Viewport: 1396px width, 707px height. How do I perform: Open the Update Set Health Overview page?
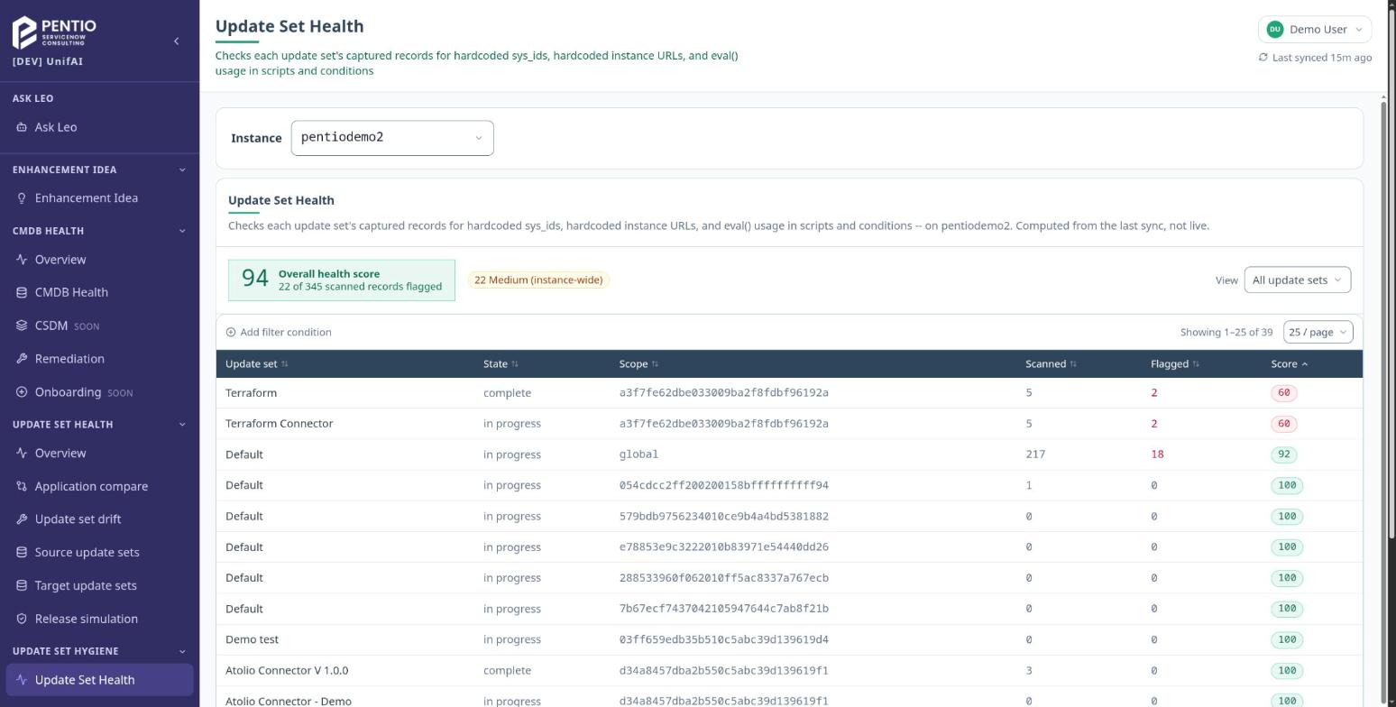(x=99, y=454)
